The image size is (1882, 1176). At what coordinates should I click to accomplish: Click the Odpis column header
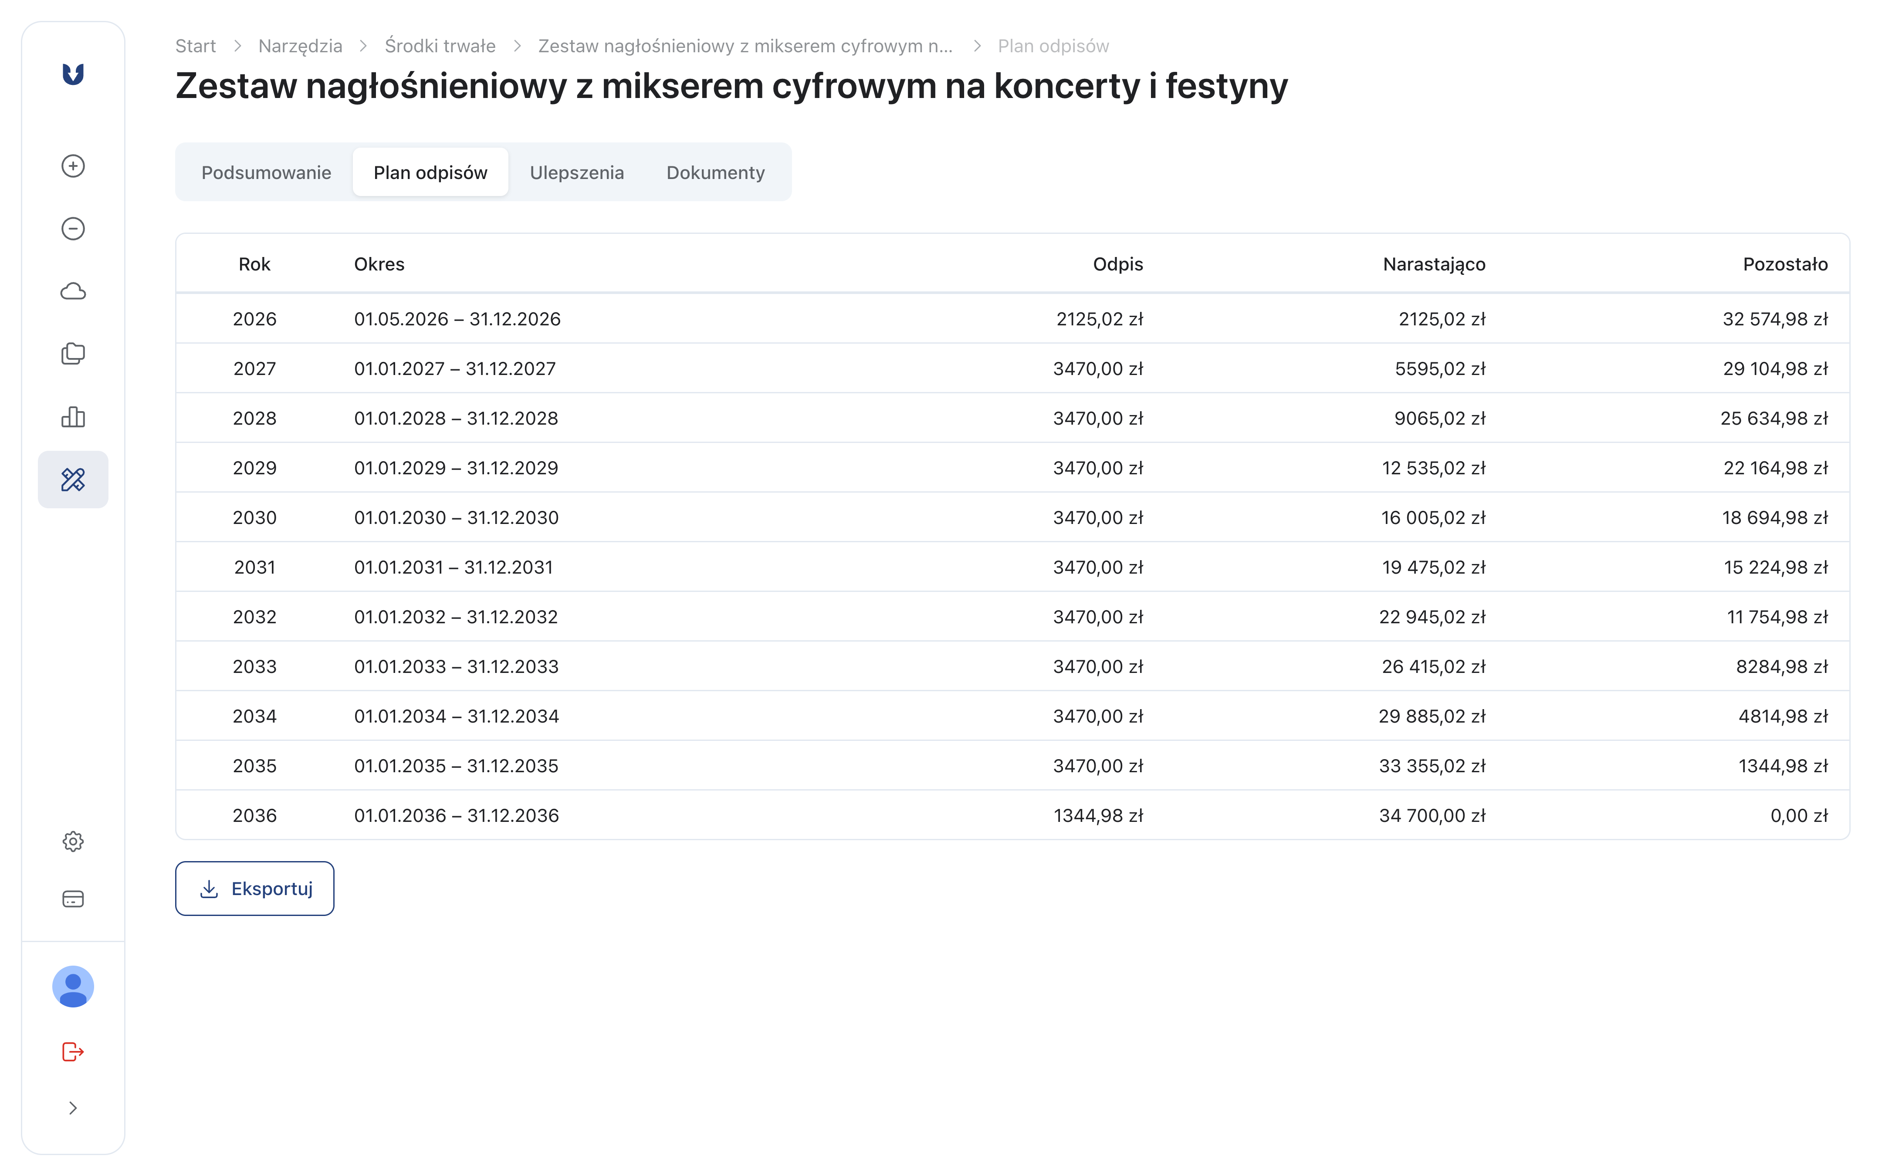(1117, 264)
